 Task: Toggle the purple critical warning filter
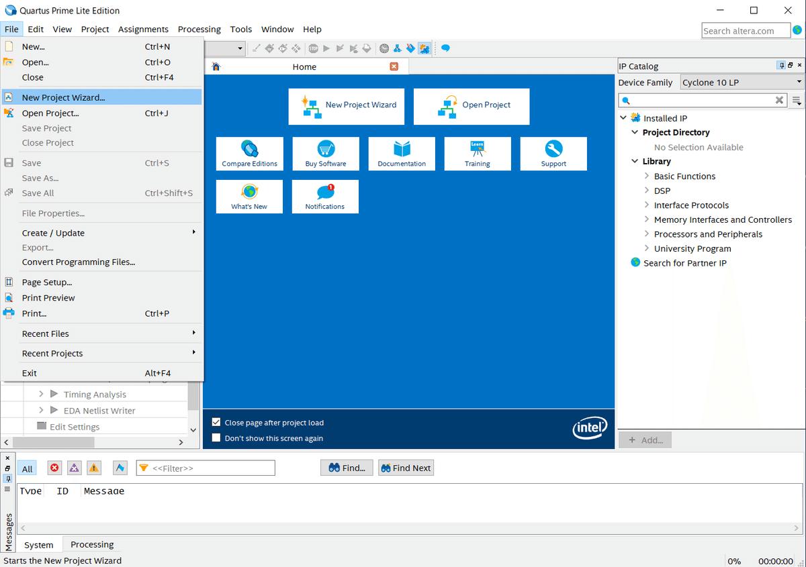click(x=74, y=468)
